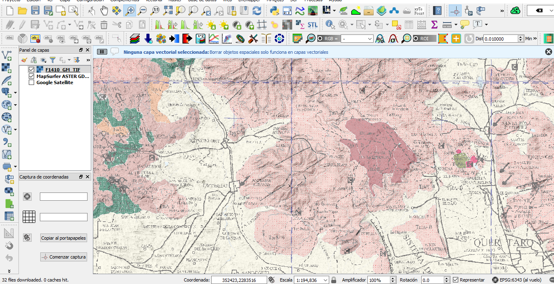
Task: Open a project using the folder icon
Action: [x=22, y=11]
